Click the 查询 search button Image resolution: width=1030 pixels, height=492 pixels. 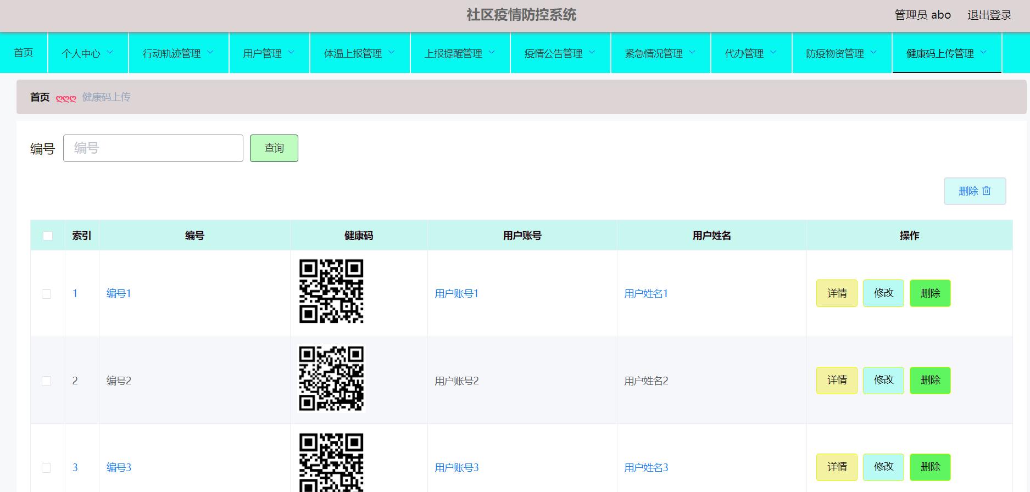pyautogui.click(x=274, y=148)
